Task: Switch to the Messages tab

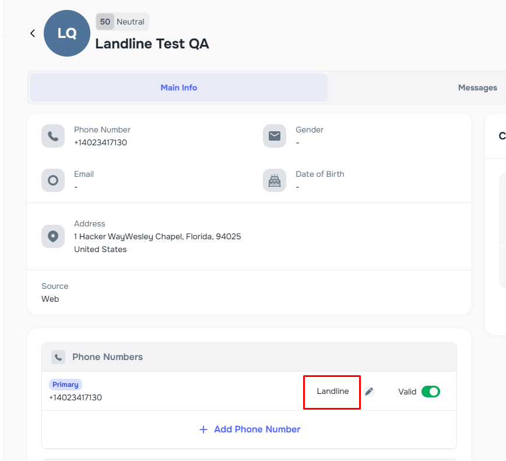Action: [x=477, y=88]
